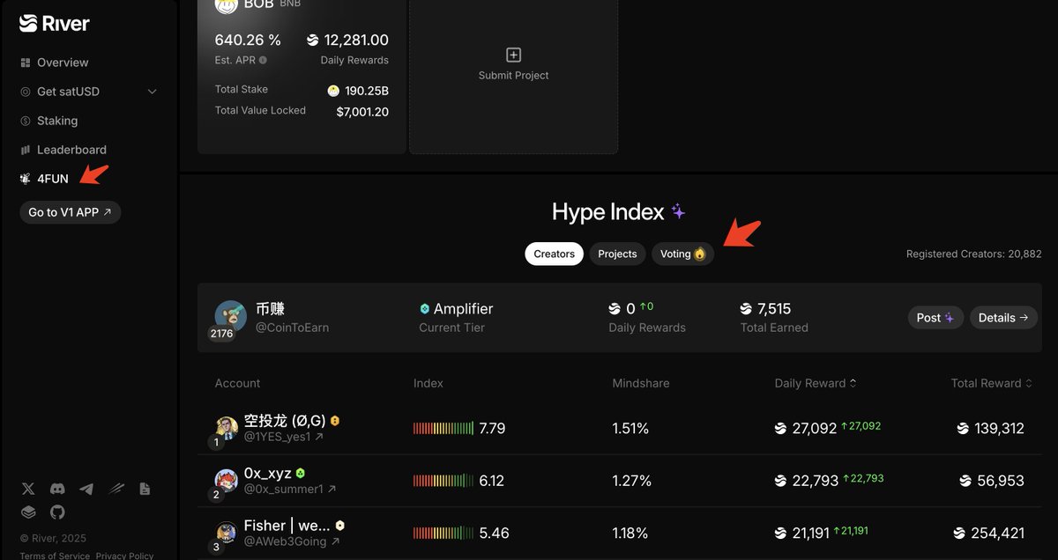Click the Go to V1 APP button
The height and width of the screenshot is (560, 1058).
(x=70, y=212)
